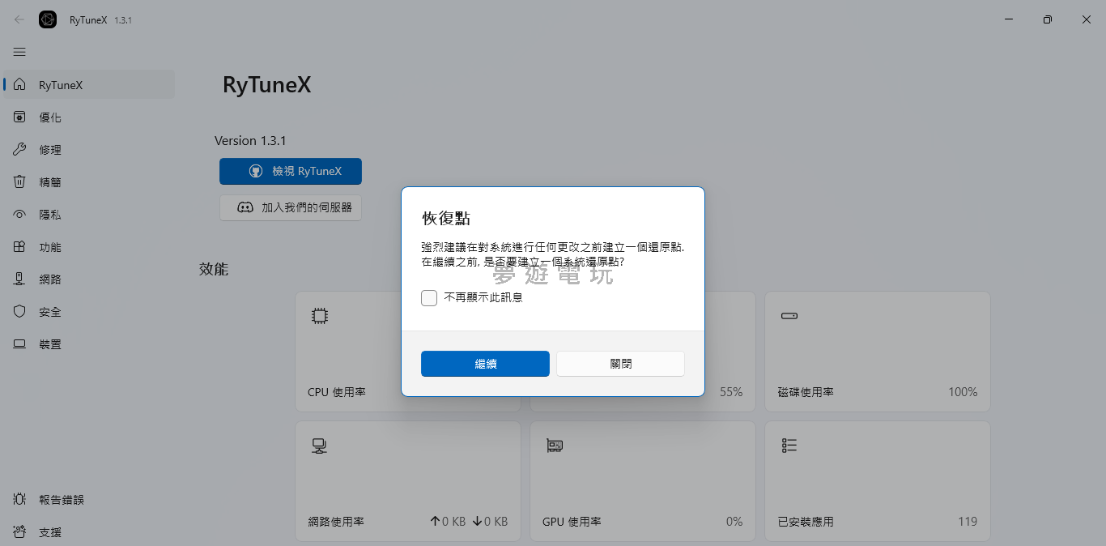Open 報告錯誤 in sidebar
1106x546 pixels.
click(x=89, y=500)
